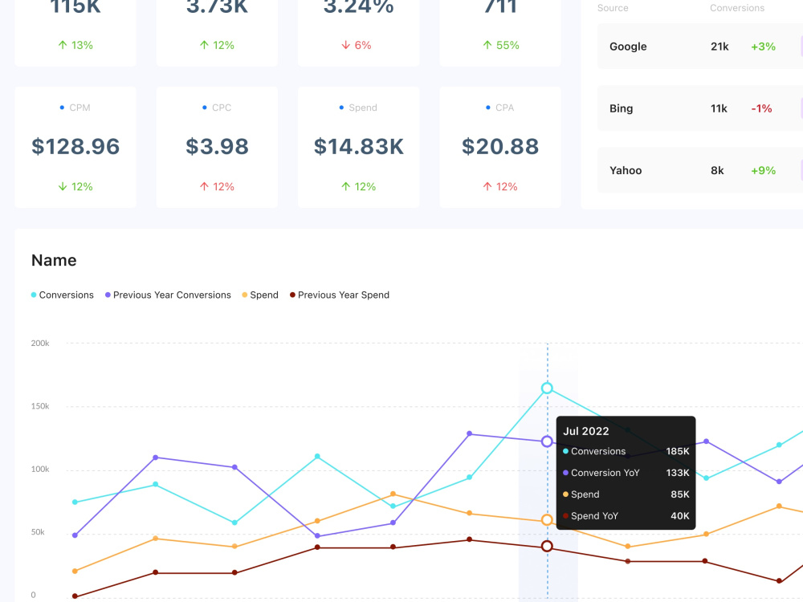Click the 200k y-axis label
The image size is (803, 602).
tap(40, 343)
